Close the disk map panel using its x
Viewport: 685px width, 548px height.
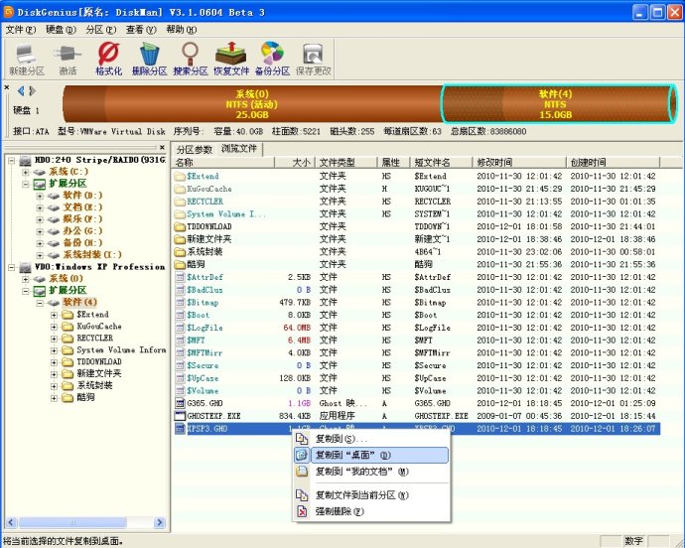click(7, 87)
